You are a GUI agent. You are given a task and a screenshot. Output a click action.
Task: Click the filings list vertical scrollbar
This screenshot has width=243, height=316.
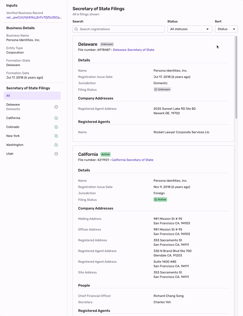236,77
